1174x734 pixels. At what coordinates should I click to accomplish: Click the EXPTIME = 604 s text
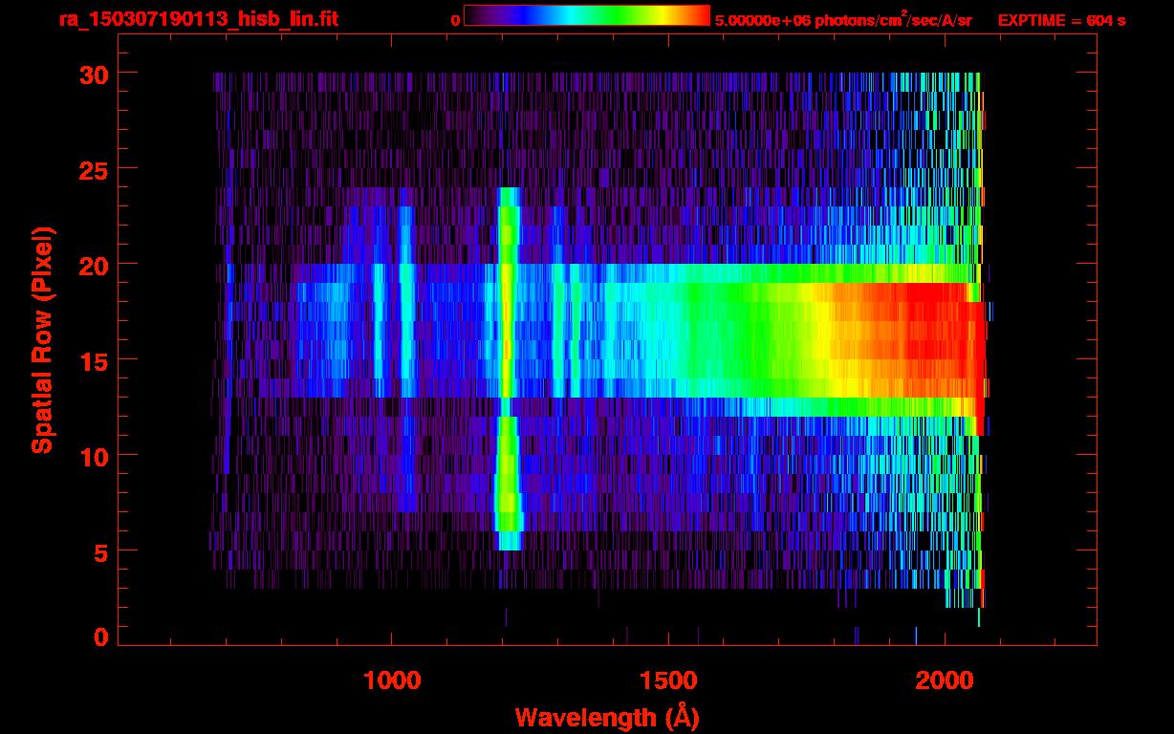coord(1061,20)
